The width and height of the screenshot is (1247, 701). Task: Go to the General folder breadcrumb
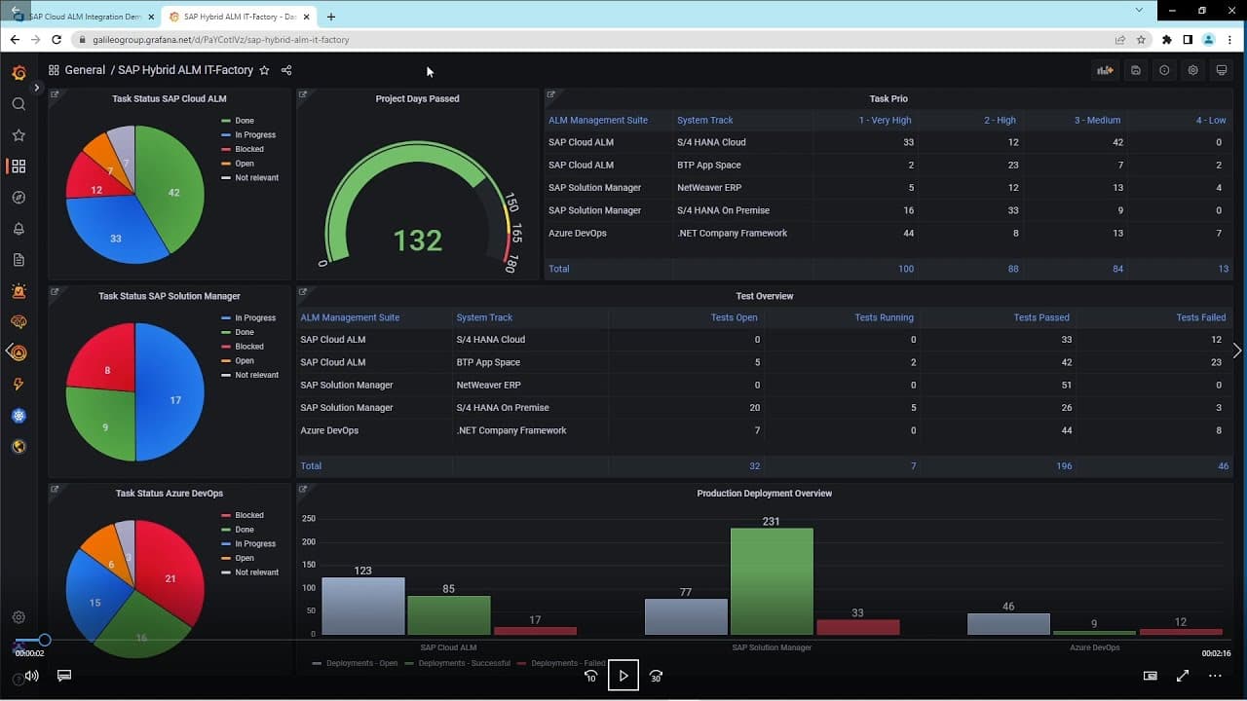[85, 70]
